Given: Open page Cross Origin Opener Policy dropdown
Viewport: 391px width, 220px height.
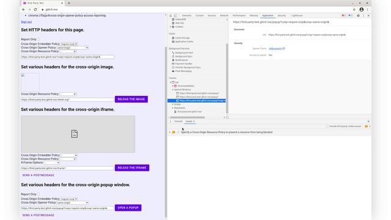Looking at the screenshot, I should click(x=72, y=48).
